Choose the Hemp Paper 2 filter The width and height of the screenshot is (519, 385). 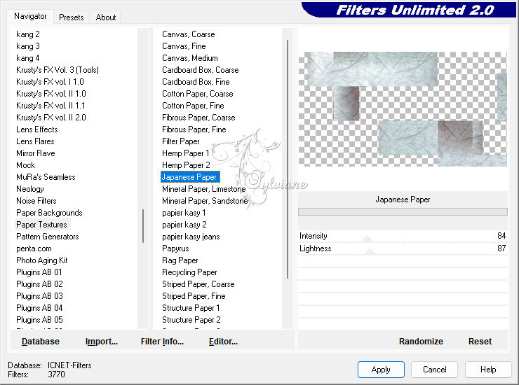[x=186, y=165]
